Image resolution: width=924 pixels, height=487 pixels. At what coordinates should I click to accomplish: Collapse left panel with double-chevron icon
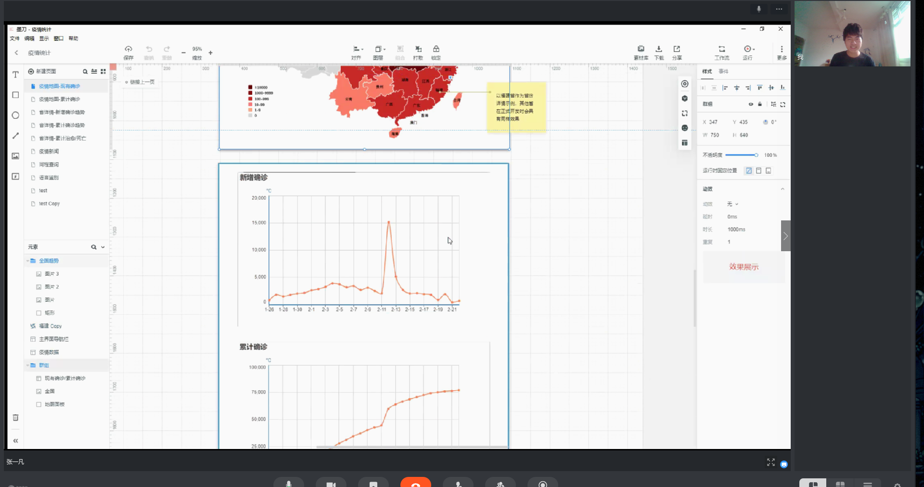point(15,441)
